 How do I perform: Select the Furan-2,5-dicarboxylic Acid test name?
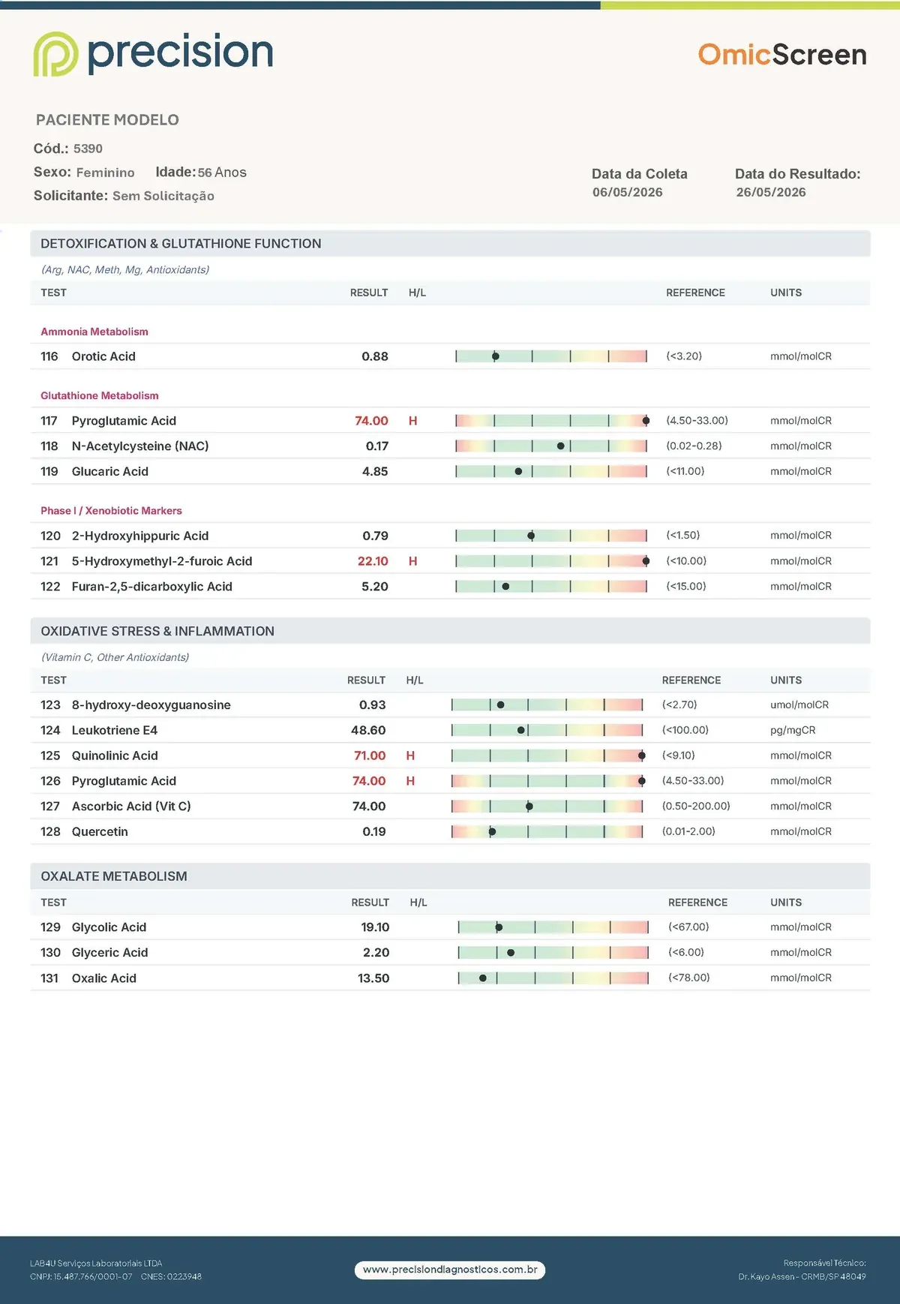152,587
